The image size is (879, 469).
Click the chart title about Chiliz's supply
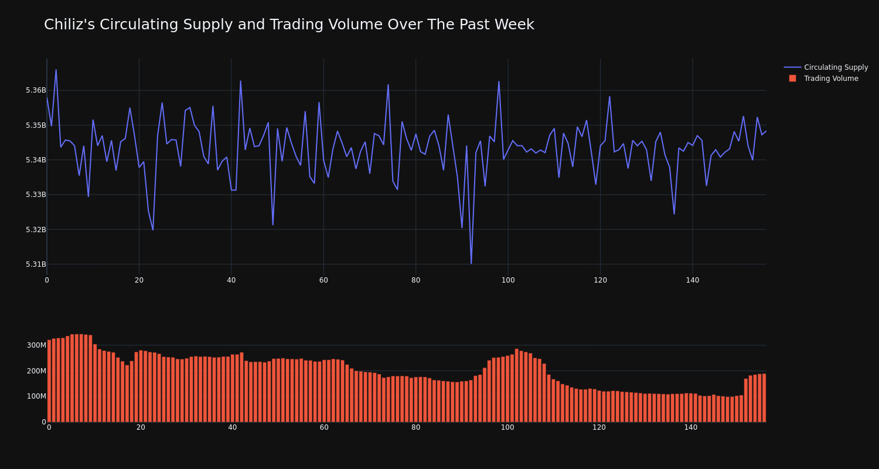[289, 25]
